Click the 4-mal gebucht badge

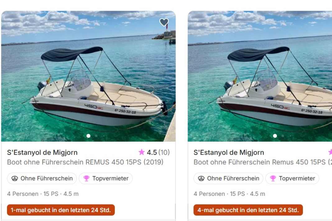click(248, 210)
